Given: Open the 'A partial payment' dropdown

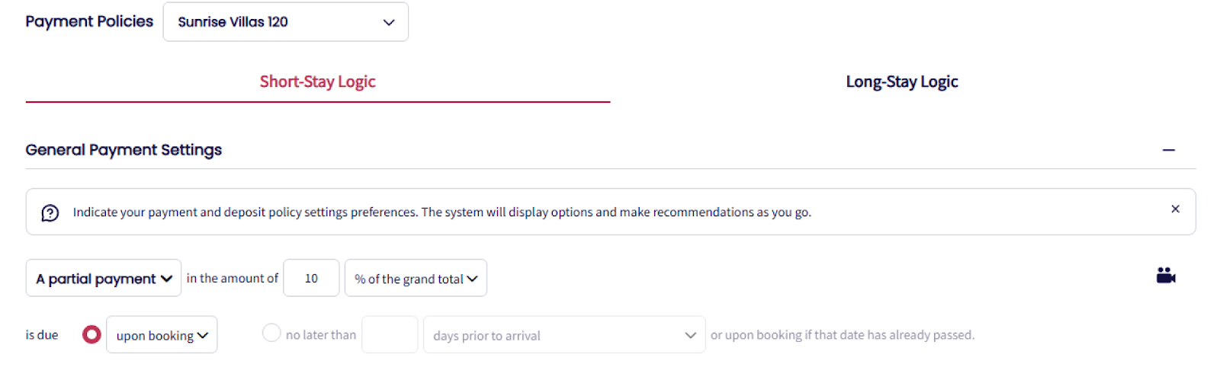Looking at the screenshot, I should 103,279.
